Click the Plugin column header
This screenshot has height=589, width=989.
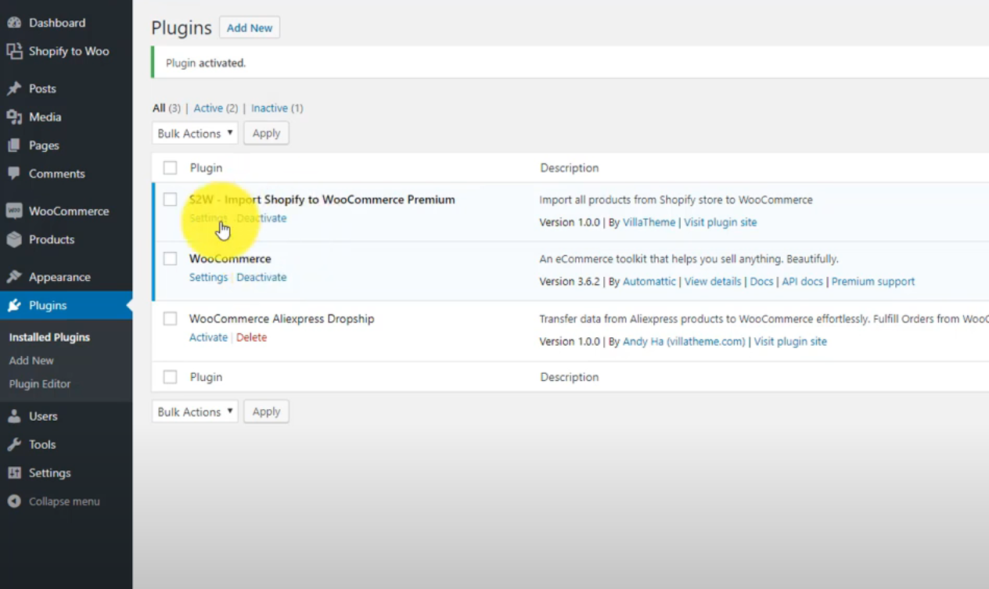pyautogui.click(x=206, y=167)
